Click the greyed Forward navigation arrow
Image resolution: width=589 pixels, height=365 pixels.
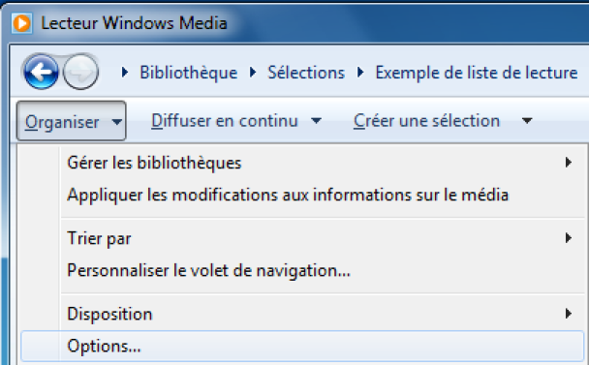80,72
